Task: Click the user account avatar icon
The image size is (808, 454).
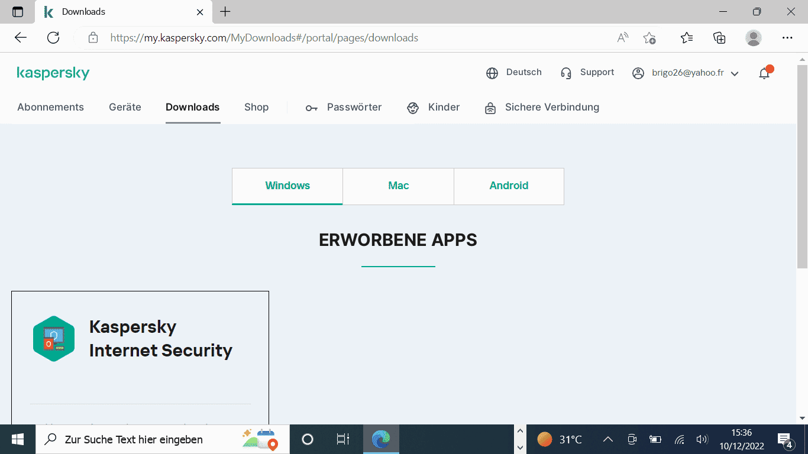Action: (x=638, y=73)
